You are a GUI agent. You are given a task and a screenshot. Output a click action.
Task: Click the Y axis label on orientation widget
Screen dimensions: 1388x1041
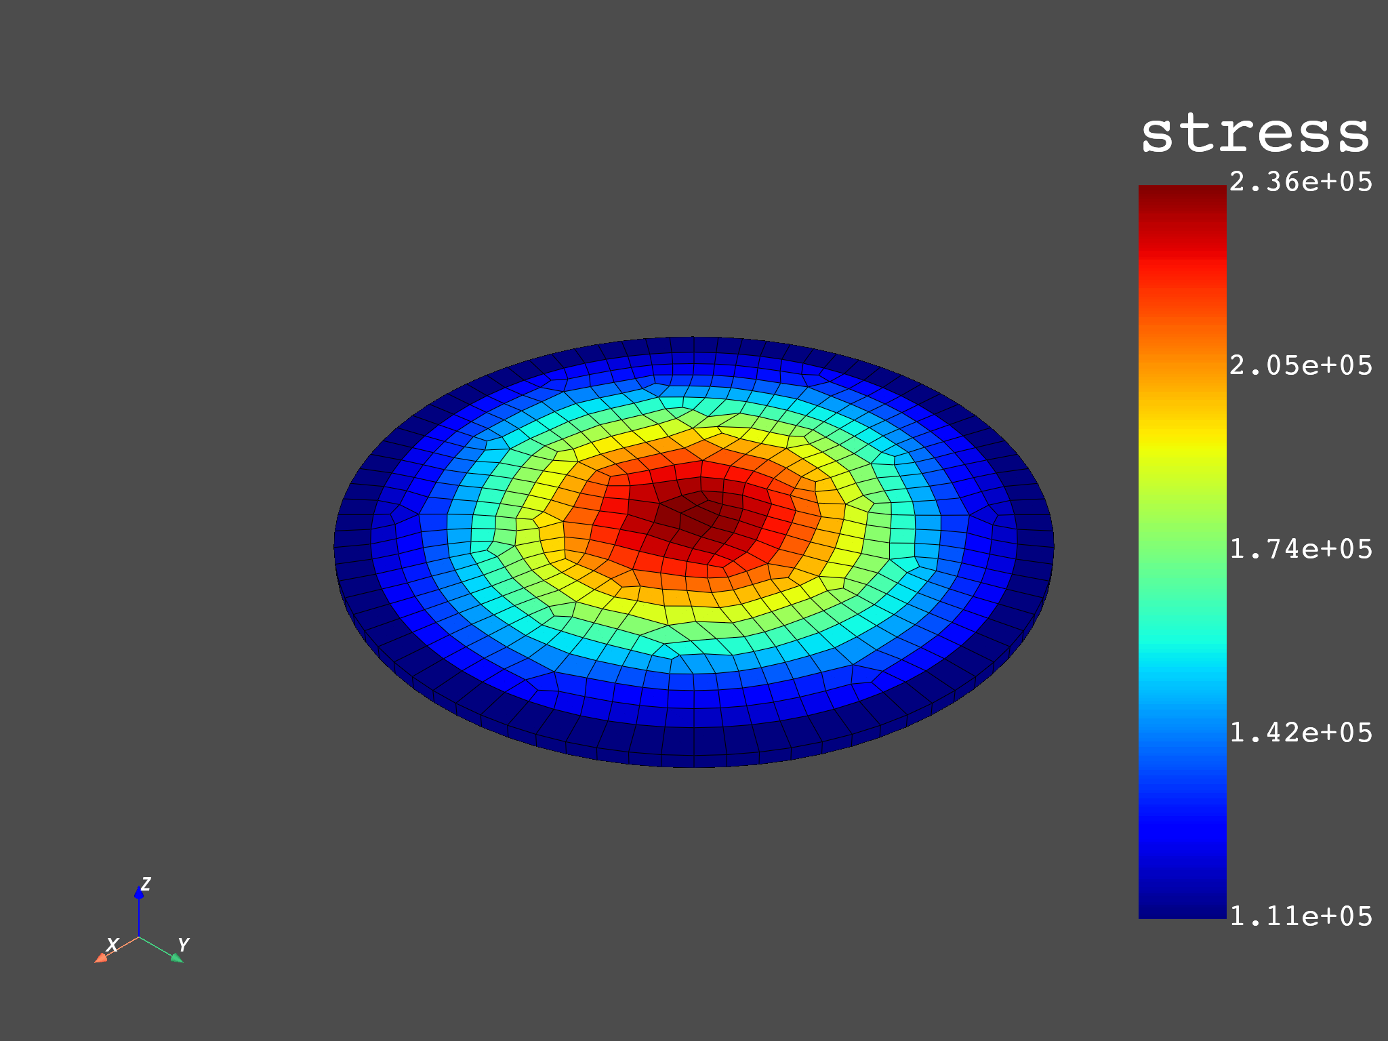click(183, 945)
